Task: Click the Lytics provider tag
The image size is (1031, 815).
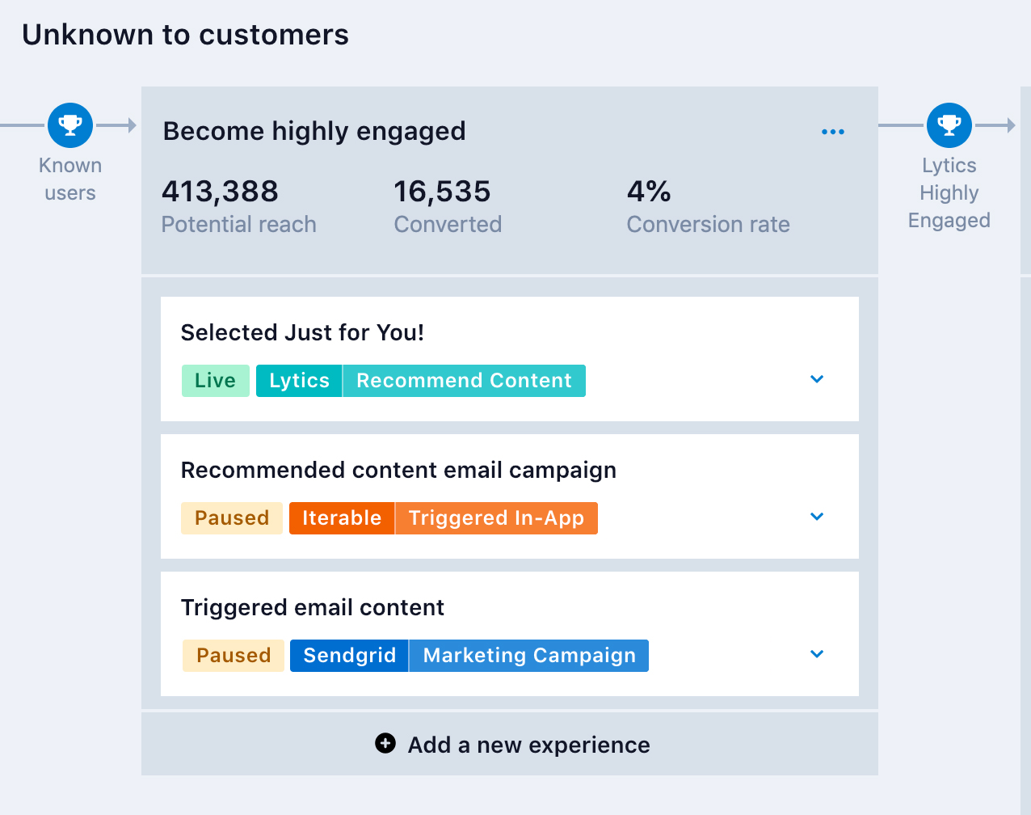Action: pyautogui.click(x=299, y=381)
